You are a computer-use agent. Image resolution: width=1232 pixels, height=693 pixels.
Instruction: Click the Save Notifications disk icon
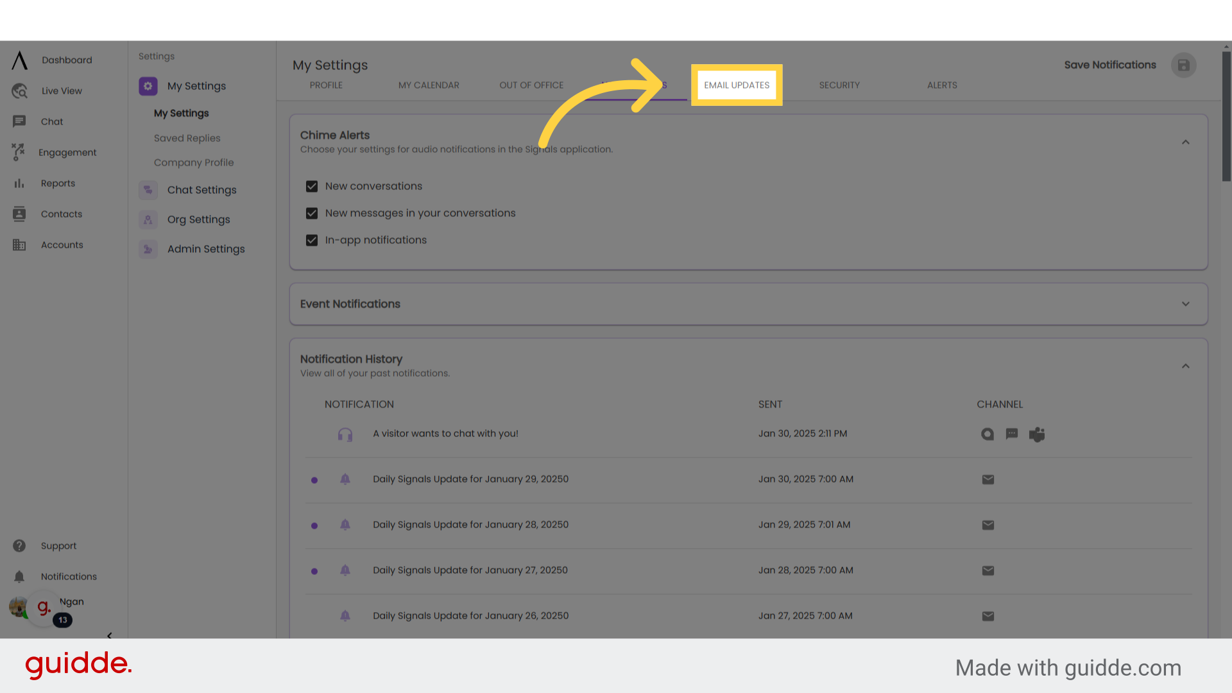(1183, 65)
